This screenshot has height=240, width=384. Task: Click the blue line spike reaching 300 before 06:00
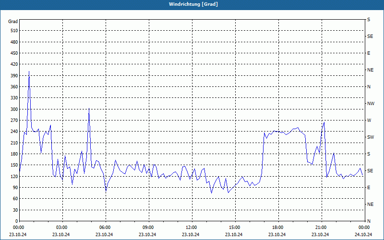89,108
